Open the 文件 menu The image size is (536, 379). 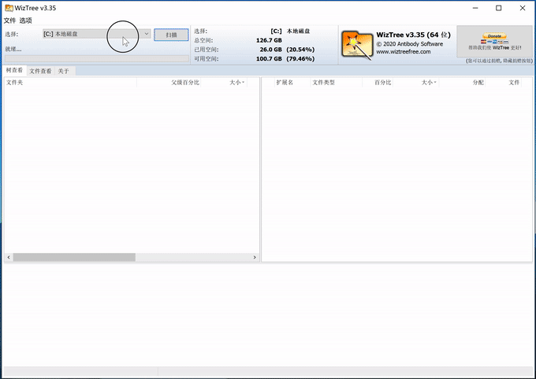[9, 20]
